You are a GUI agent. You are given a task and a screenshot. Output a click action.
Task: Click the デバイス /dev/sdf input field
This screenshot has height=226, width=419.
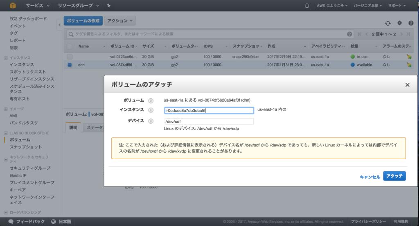pyautogui.click(x=209, y=122)
